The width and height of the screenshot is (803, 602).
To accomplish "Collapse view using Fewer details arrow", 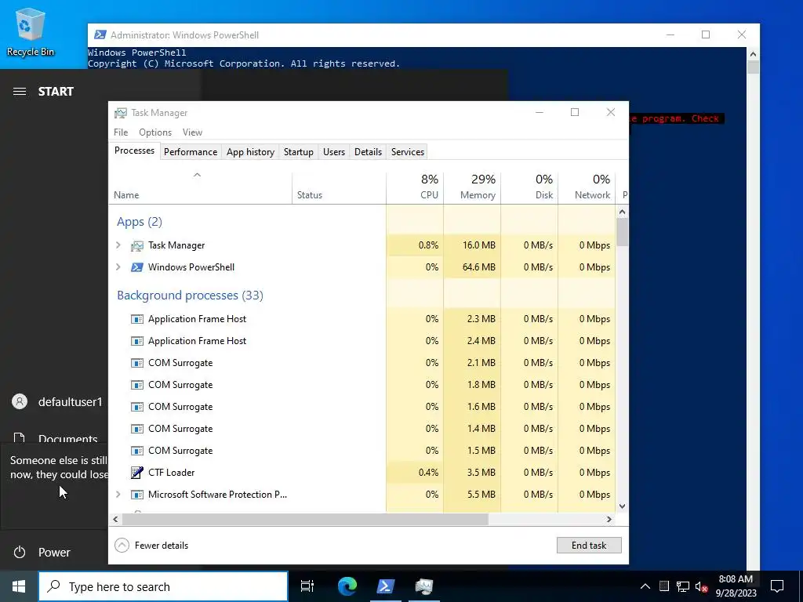I will 122,546.
